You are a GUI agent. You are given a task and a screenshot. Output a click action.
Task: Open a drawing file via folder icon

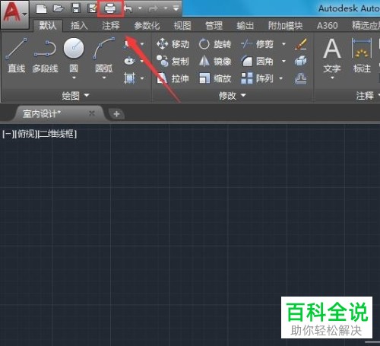pyautogui.click(x=59, y=8)
